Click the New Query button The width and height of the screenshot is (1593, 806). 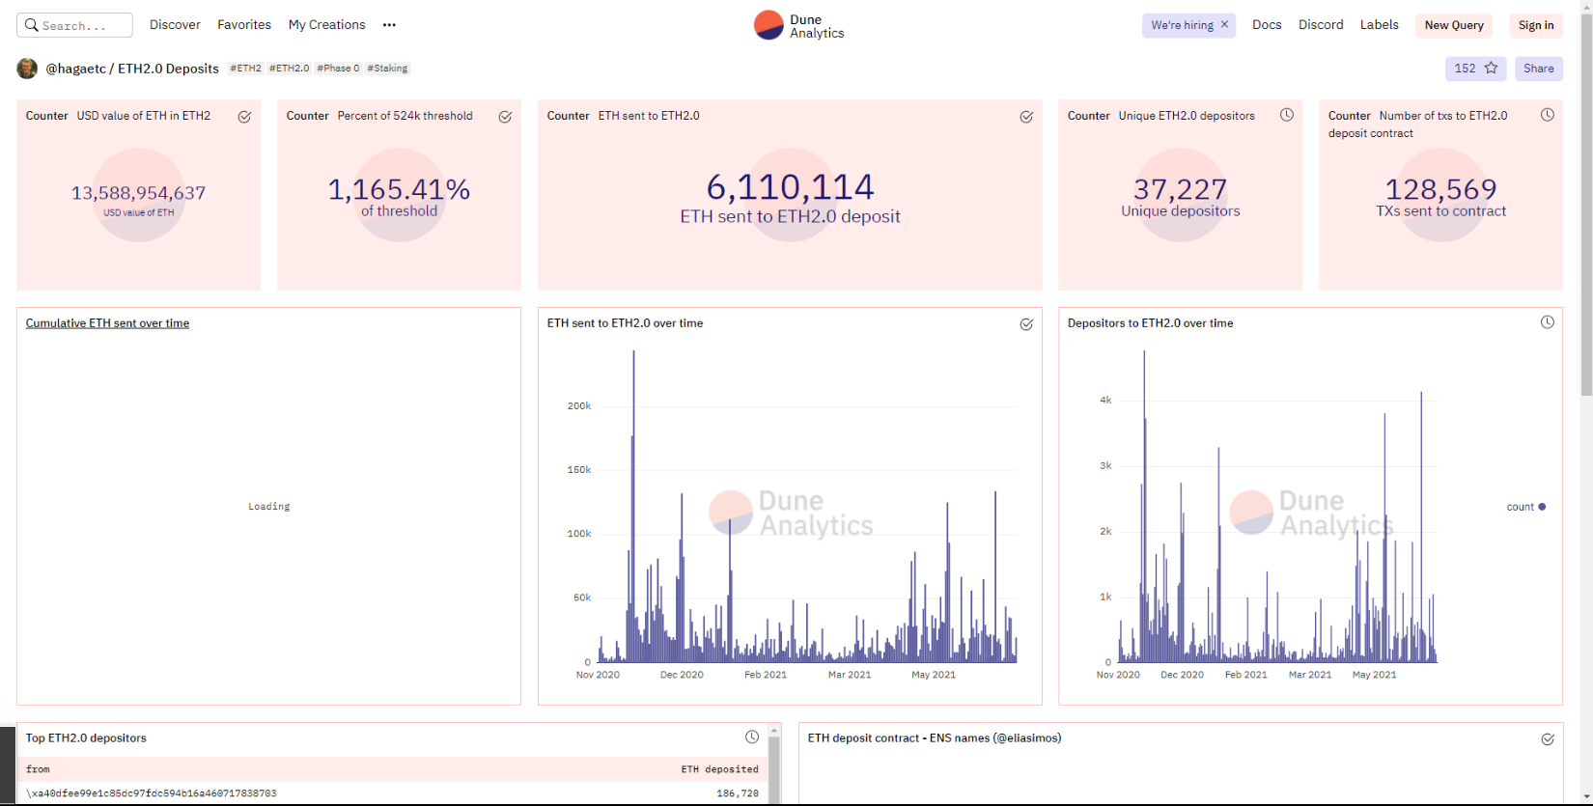click(1454, 25)
